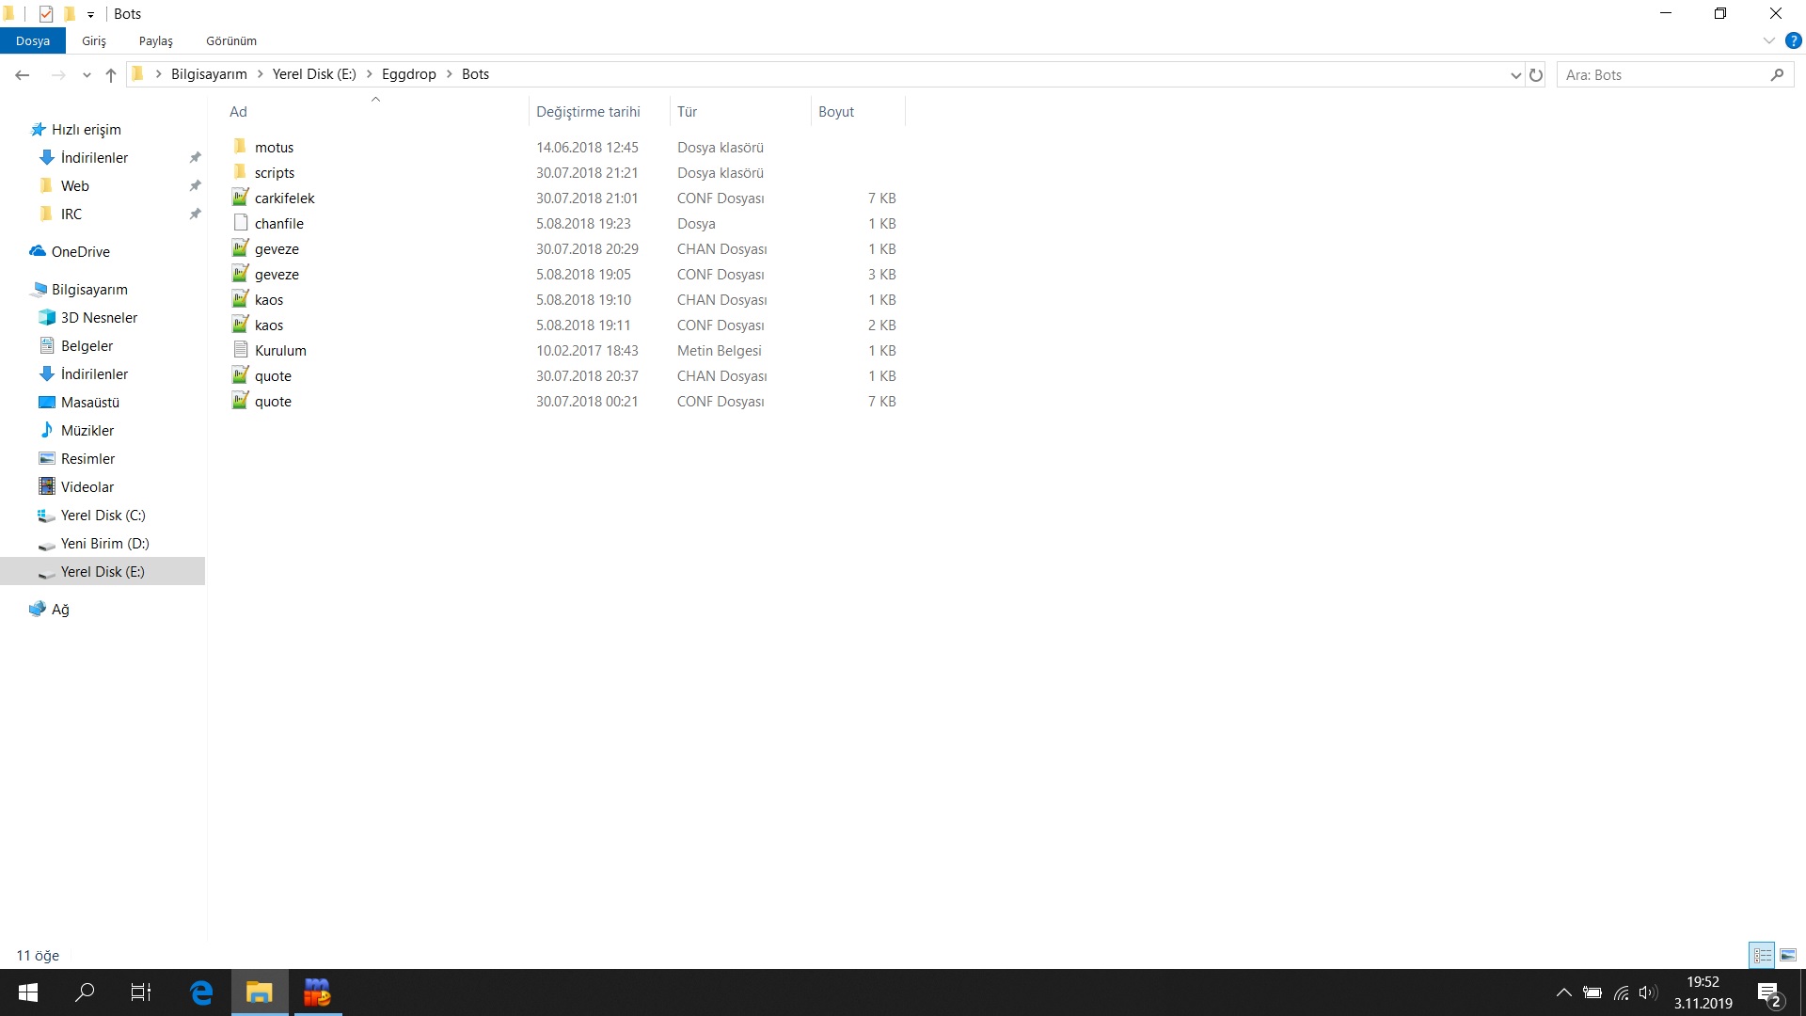Viewport: 1806px width, 1016px height.
Task: Open Yerel Disk (C:) drive
Action: 103,516
